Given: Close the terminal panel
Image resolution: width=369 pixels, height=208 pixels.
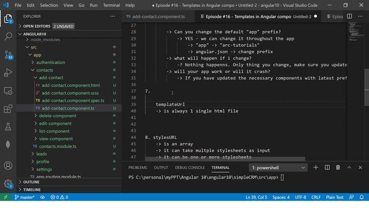Looking at the screenshot, I should point(360,168).
